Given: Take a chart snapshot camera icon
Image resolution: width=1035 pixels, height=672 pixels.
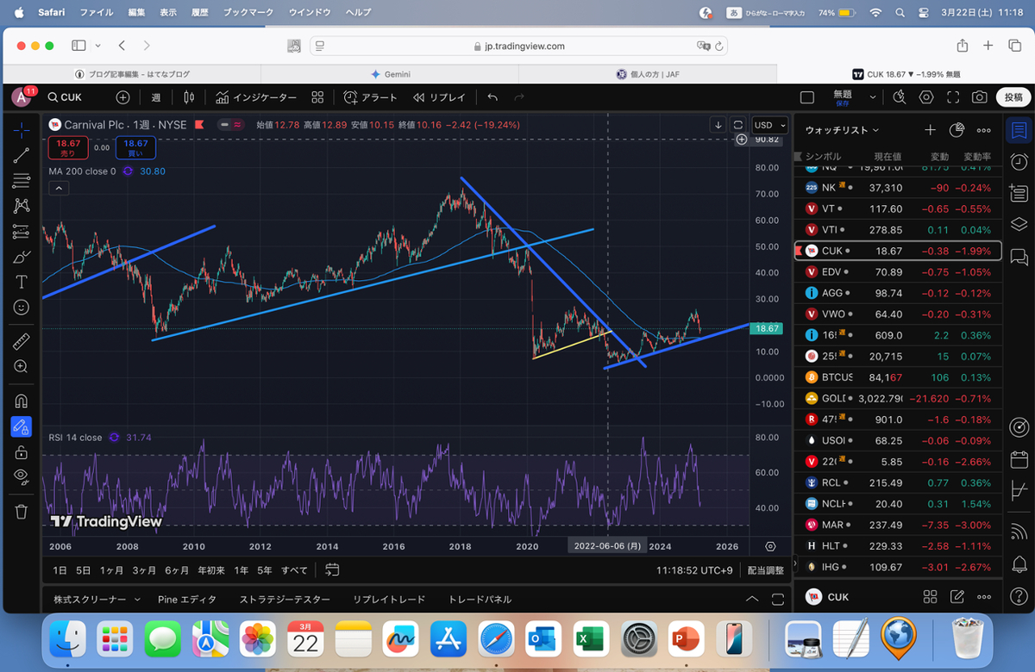Looking at the screenshot, I should click(980, 97).
